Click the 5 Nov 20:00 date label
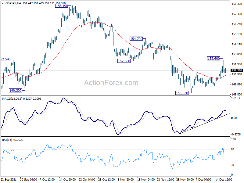Image resolution: width=244 pixels, height=183 pixels. point(126,179)
